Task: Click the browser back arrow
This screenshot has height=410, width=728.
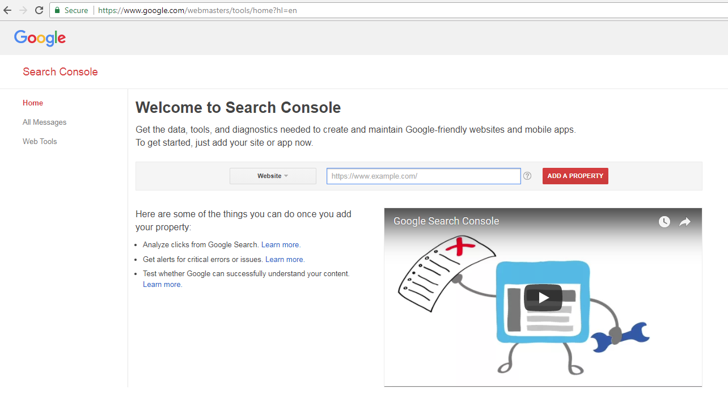Action: [x=7, y=10]
